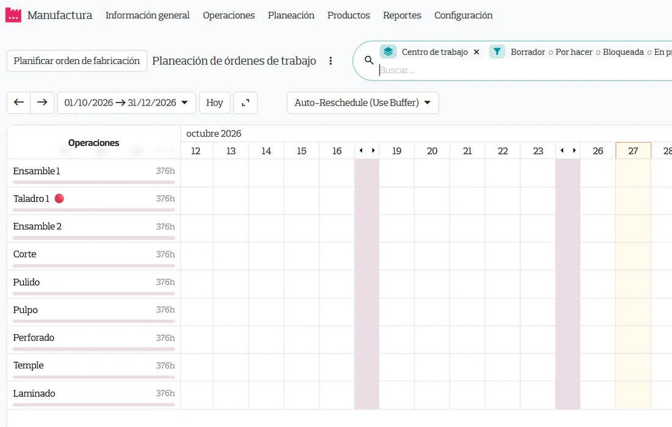Remove the Centro de trabajo grouping facet
This screenshot has height=427, width=672.
click(x=476, y=52)
